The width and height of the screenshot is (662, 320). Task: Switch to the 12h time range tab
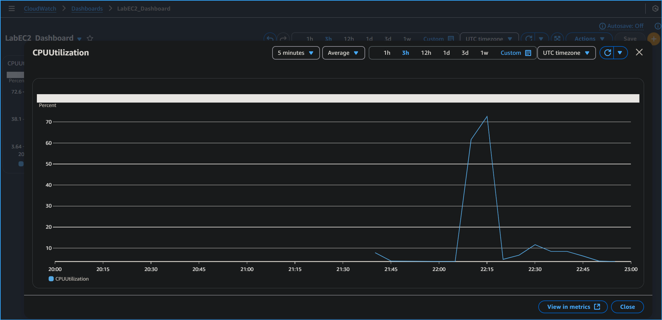pyautogui.click(x=426, y=53)
